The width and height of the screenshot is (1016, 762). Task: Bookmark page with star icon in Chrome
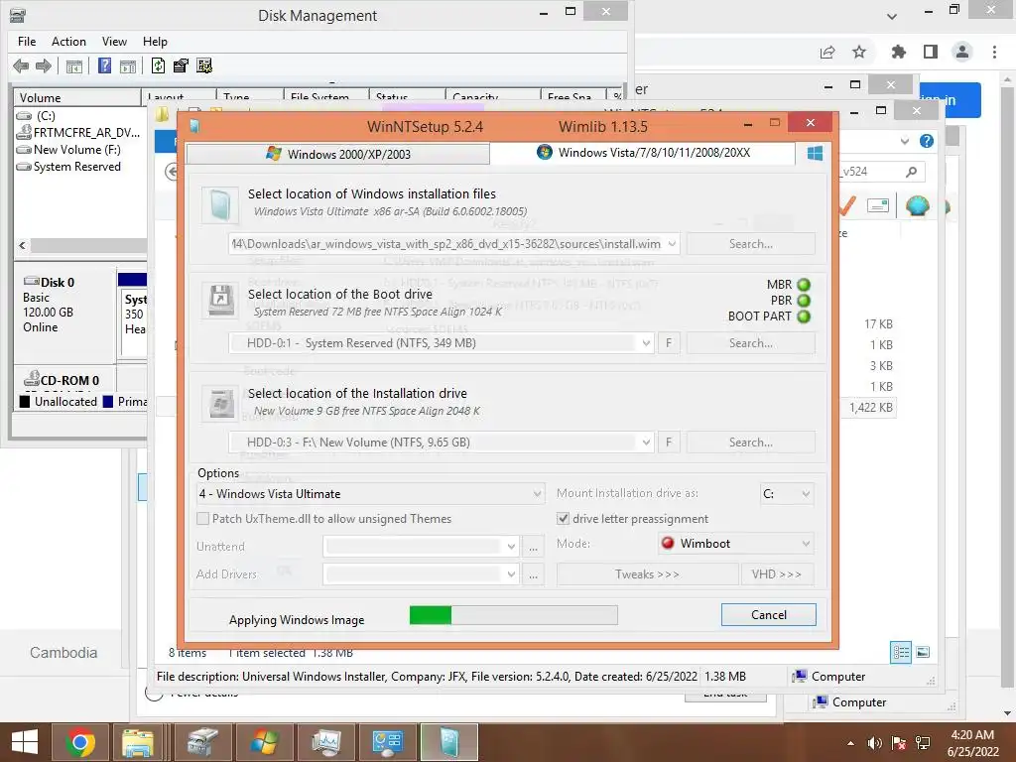(859, 52)
